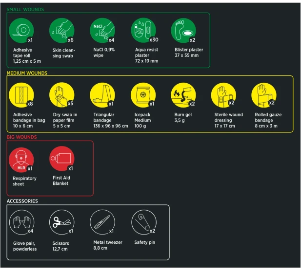Click the Sterile wound dressing icon

tap(223, 95)
